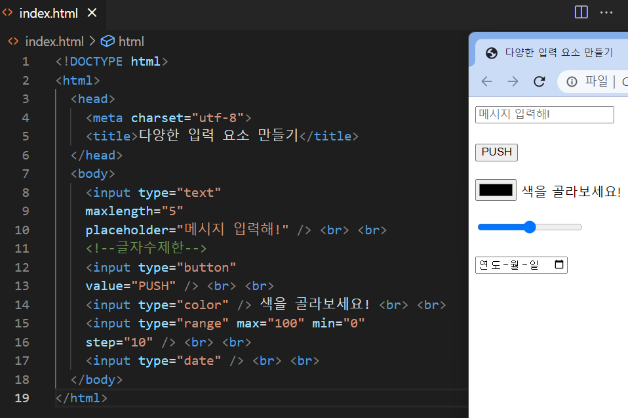
Task: Click the file icon on index.html tab
Action: (8, 13)
